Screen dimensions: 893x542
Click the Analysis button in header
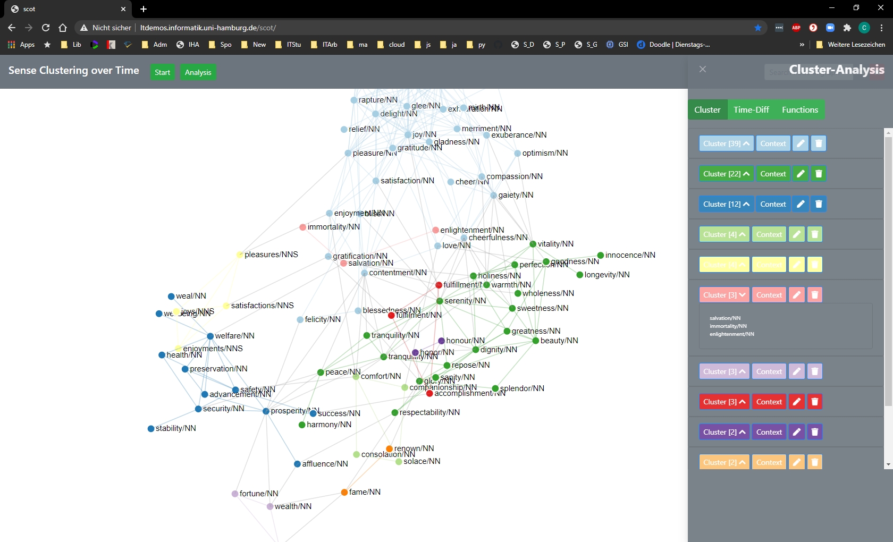tap(198, 72)
